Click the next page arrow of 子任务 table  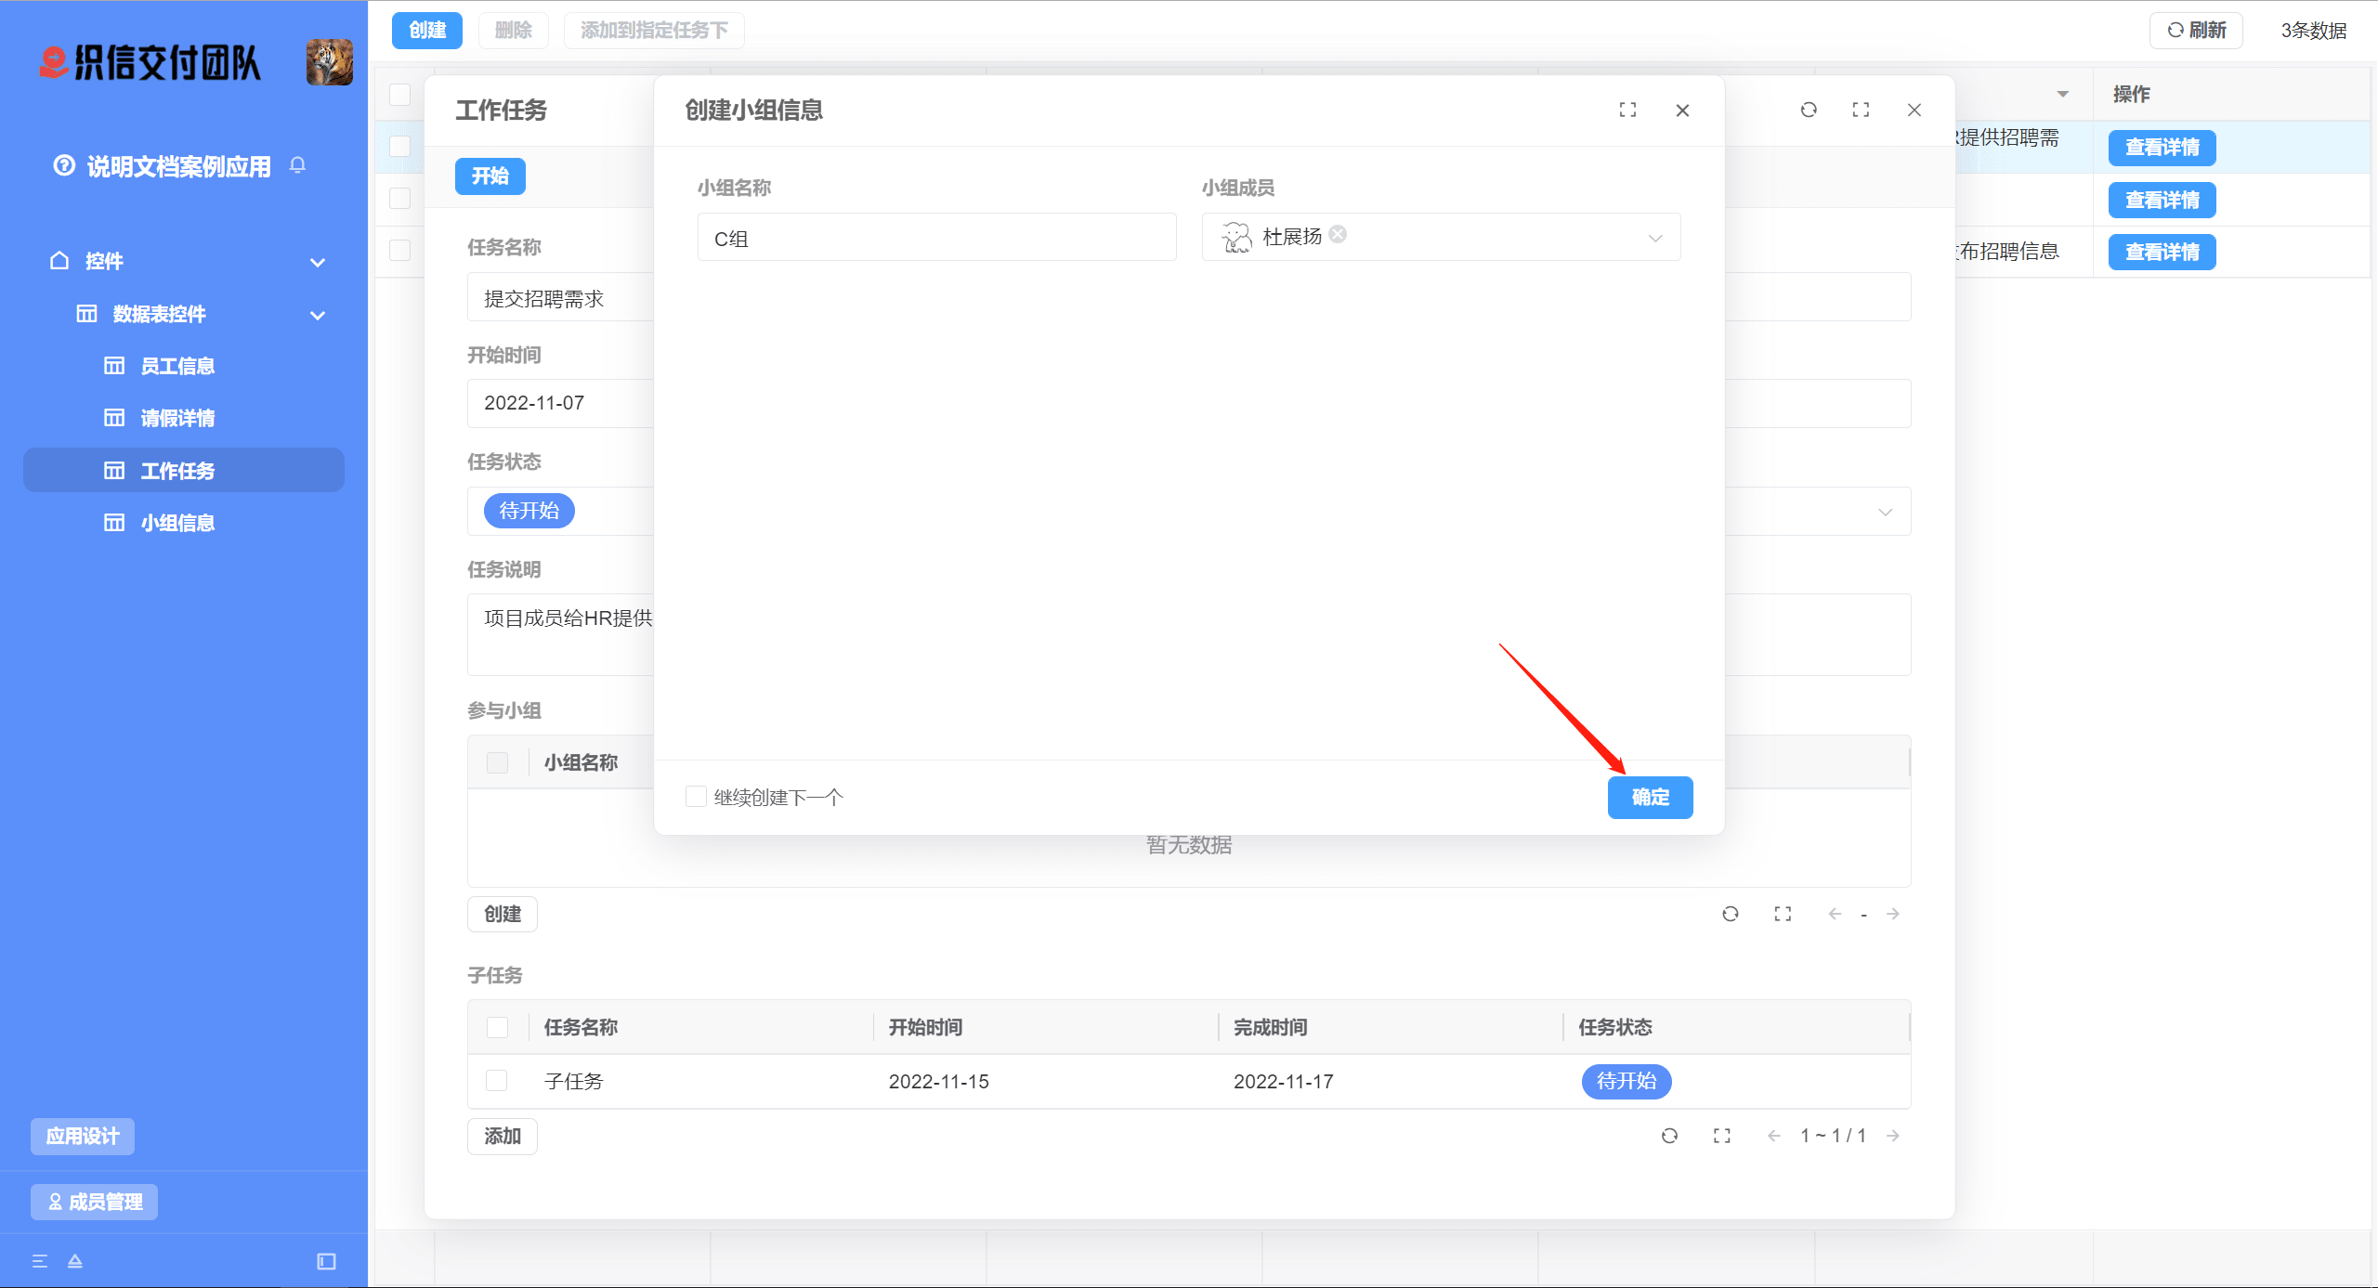click(1893, 1136)
